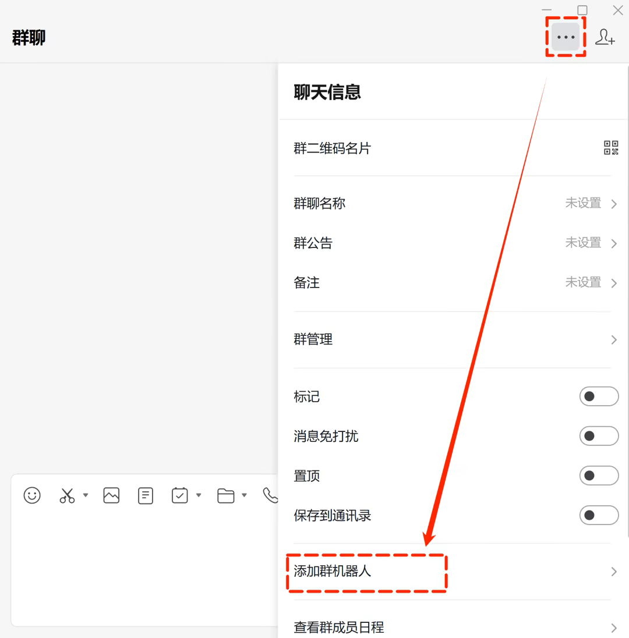
Task: Open the group QR code icon
Action: [610, 148]
